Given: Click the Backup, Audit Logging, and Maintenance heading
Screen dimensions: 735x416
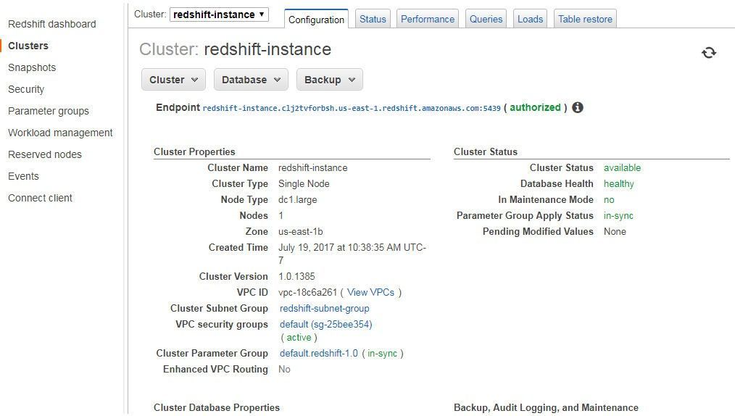Looking at the screenshot, I should point(546,407).
